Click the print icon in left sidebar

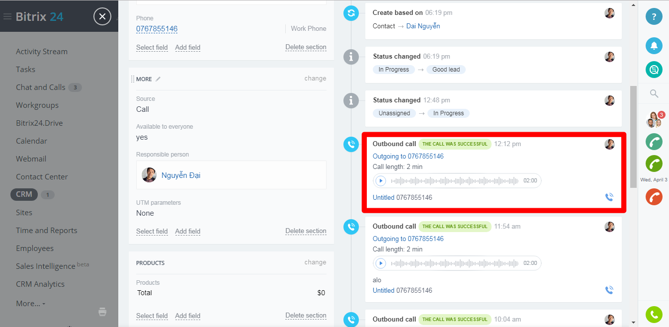click(x=102, y=312)
